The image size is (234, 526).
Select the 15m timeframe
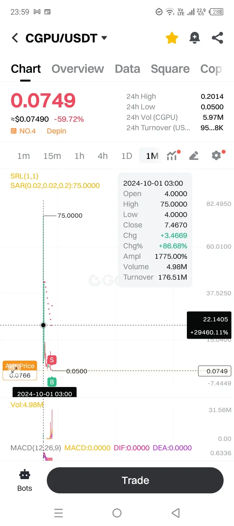point(52,156)
